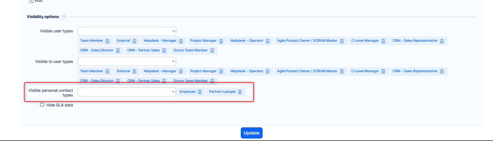Delete CRM - Sales Representative from Visible to user types

(442, 71)
